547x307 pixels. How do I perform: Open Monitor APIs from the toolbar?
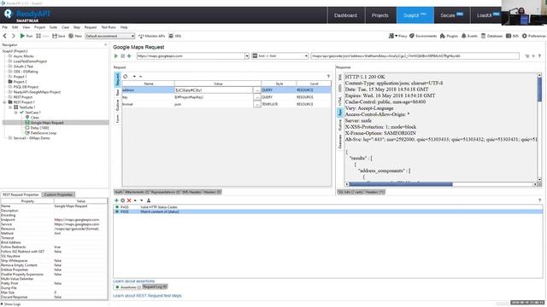point(151,36)
